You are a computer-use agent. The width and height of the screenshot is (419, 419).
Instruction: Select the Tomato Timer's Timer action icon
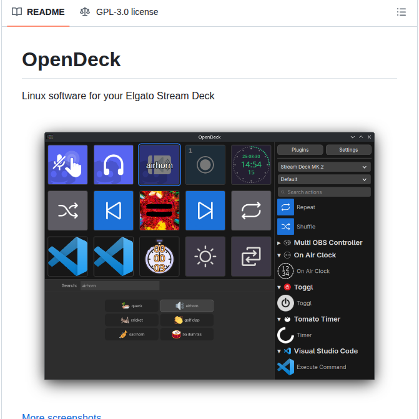pos(285,335)
